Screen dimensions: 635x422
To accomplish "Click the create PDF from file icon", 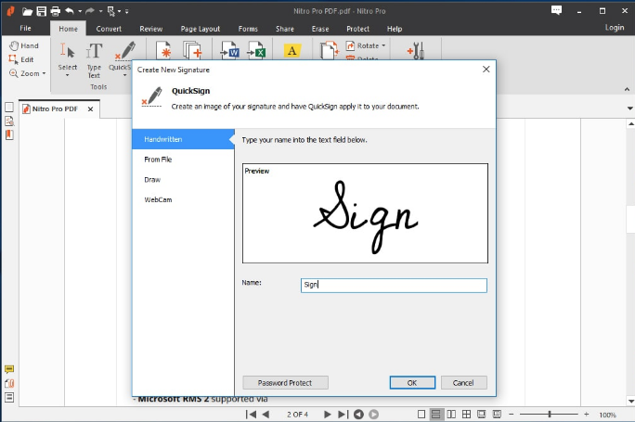I will [164, 51].
